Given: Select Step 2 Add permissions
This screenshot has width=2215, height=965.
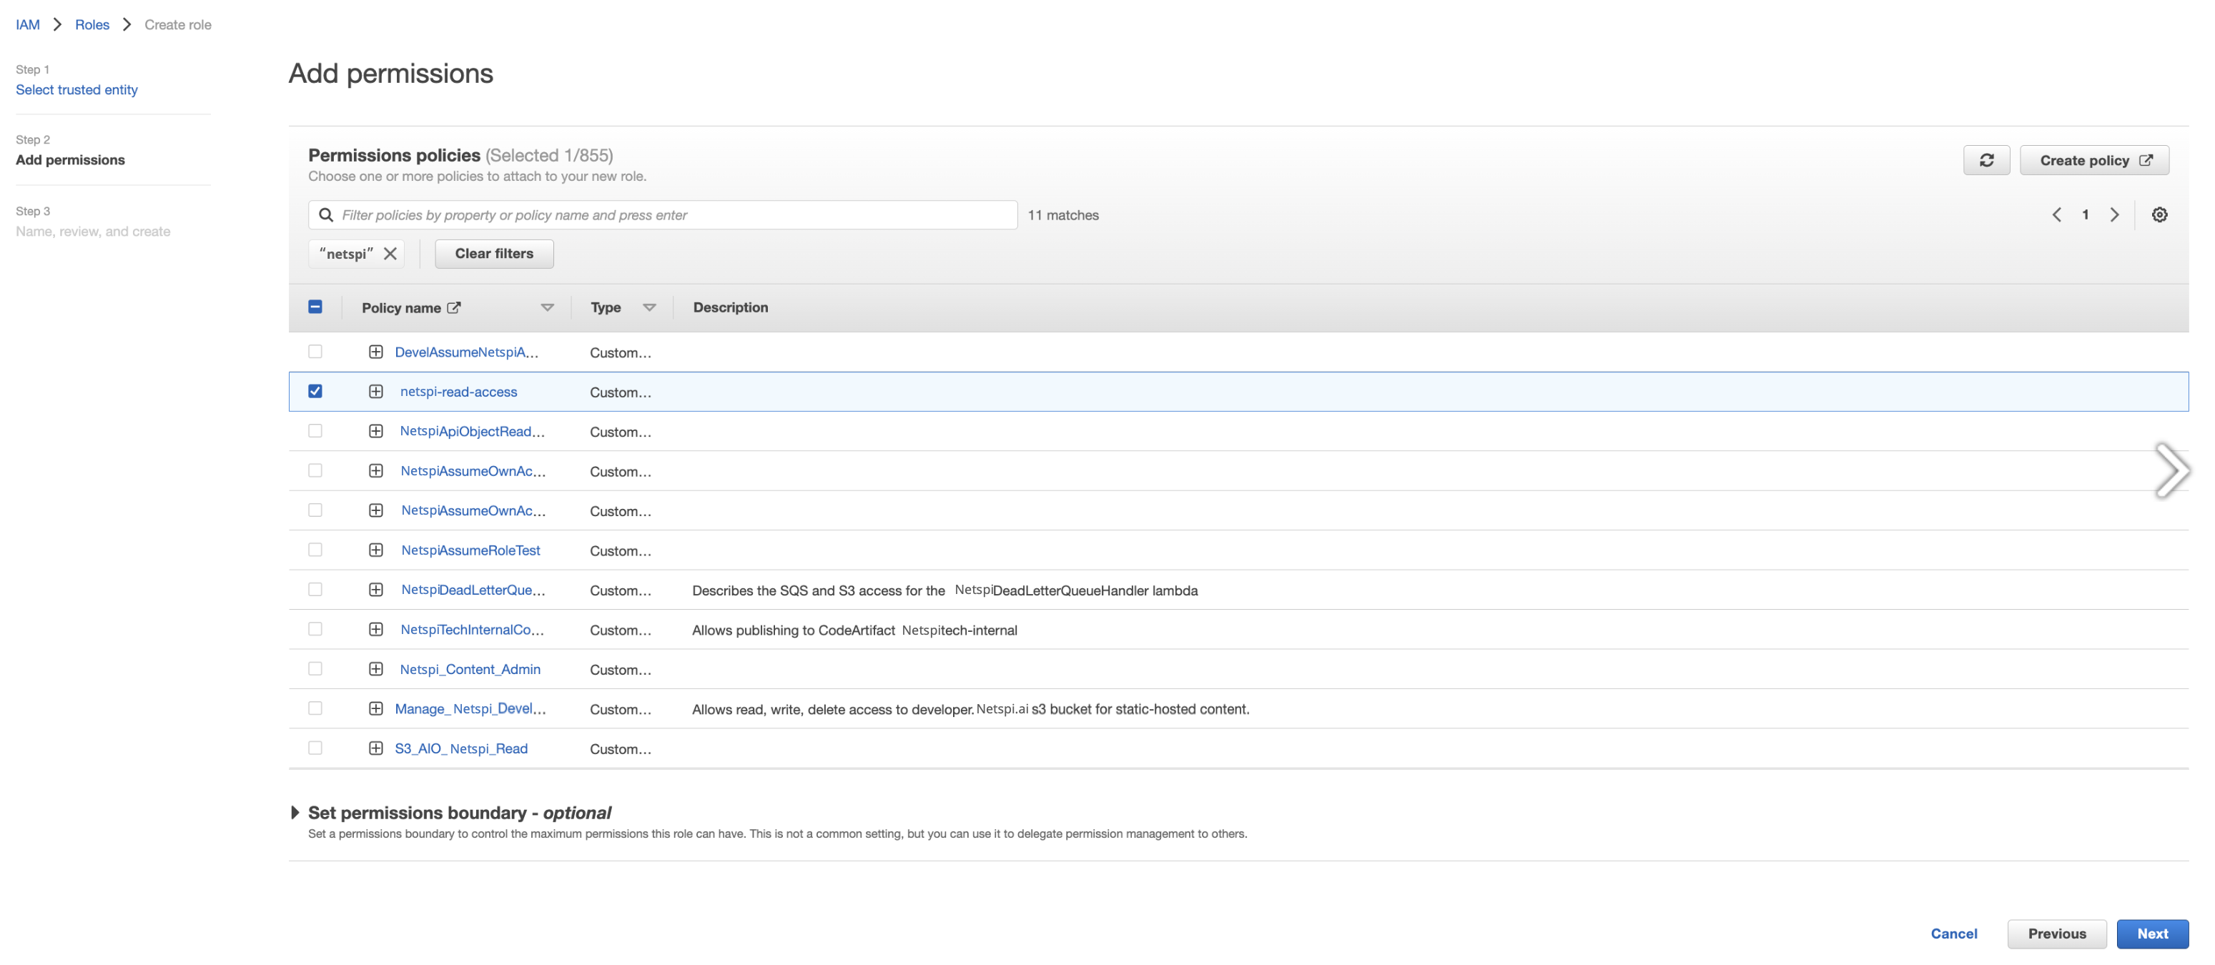Looking at the screenshot, I should tap(71, 160).
